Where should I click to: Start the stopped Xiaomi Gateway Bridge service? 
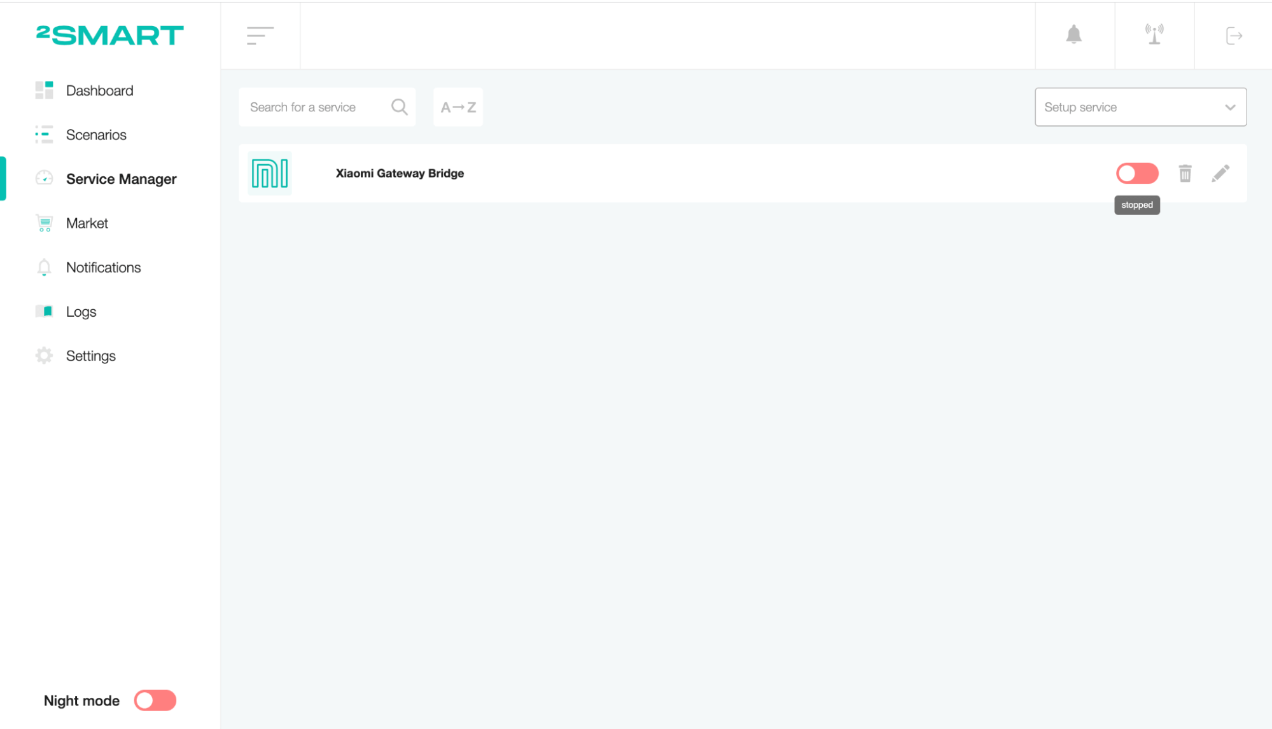pyautogui.click(x=1137, y=173)
